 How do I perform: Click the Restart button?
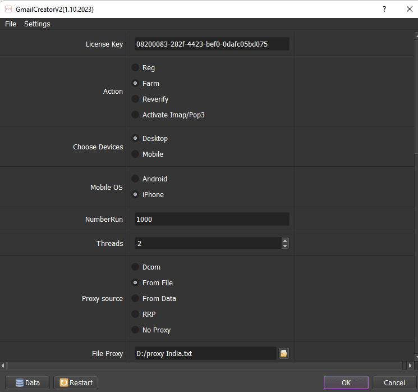[76, 382]
